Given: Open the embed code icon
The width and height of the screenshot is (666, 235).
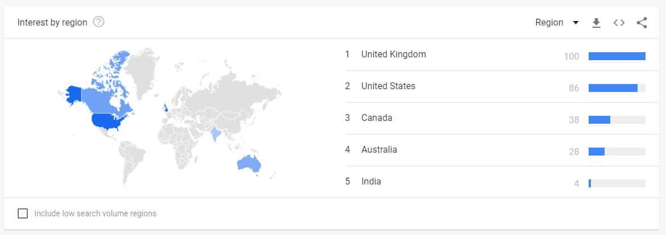Looking at the screenshot, I should pyautogui.click(x=619, y=23).
